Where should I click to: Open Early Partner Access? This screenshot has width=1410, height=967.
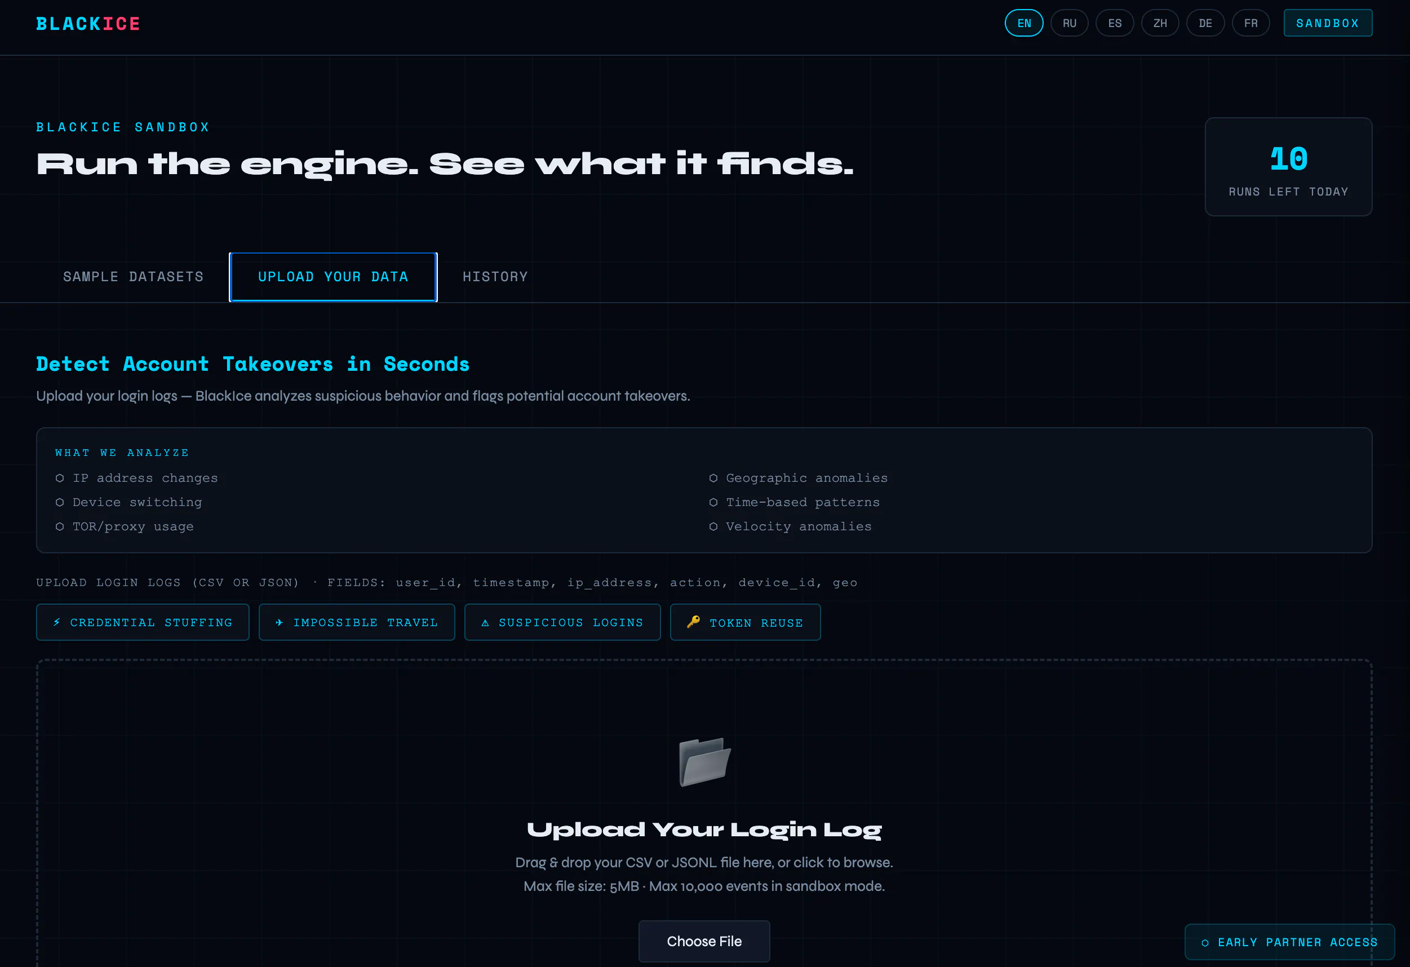[1290, 942]
